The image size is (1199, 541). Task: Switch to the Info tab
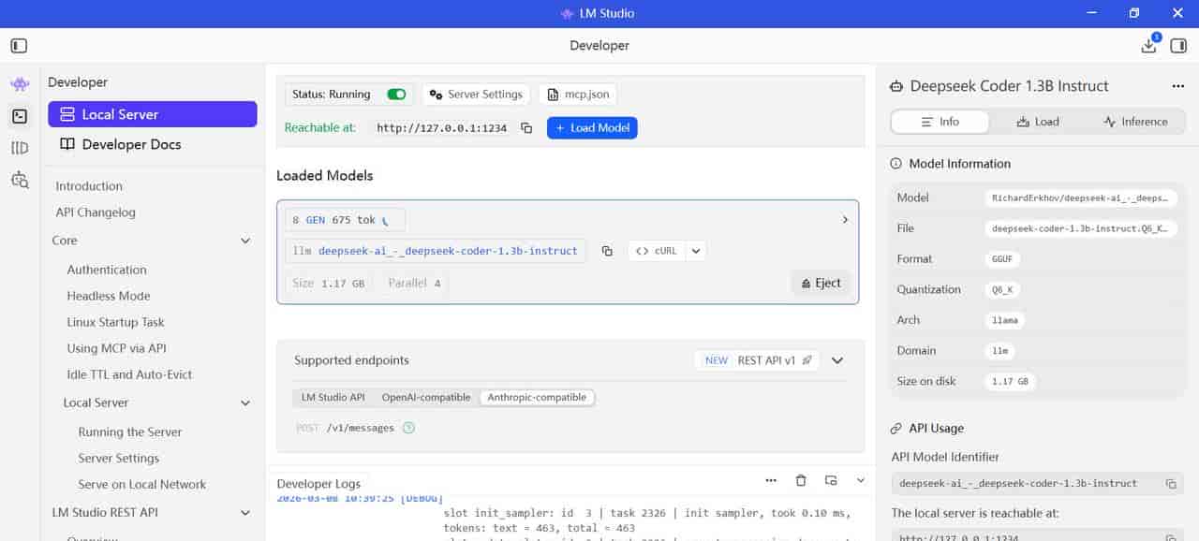pyautogui.click(x=940, y=122)
